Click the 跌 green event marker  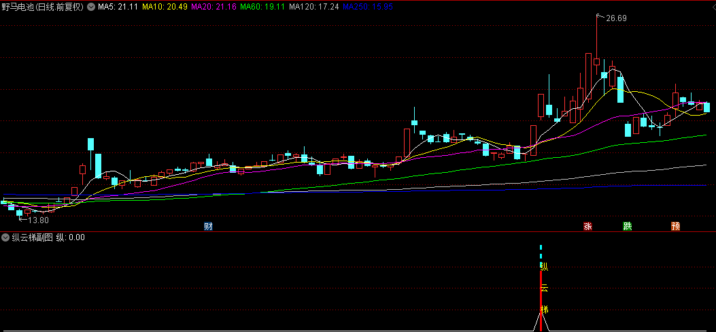[x=628, y=227]
